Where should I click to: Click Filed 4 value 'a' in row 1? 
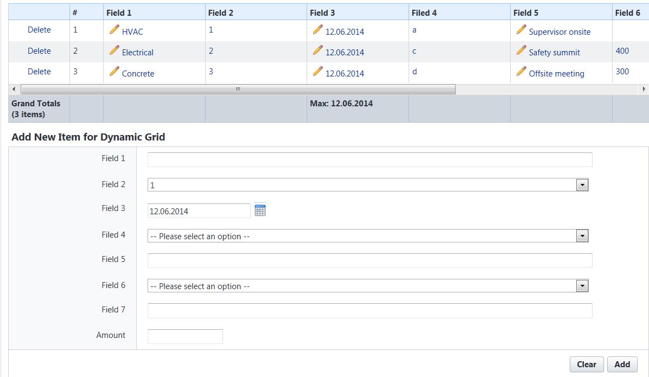pos(415,30)
